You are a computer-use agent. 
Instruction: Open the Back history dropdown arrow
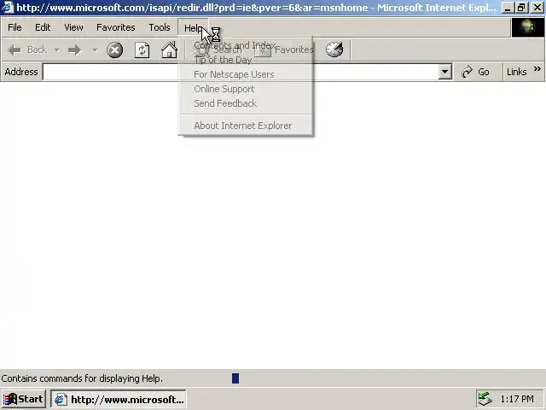[x=57, y=50]
